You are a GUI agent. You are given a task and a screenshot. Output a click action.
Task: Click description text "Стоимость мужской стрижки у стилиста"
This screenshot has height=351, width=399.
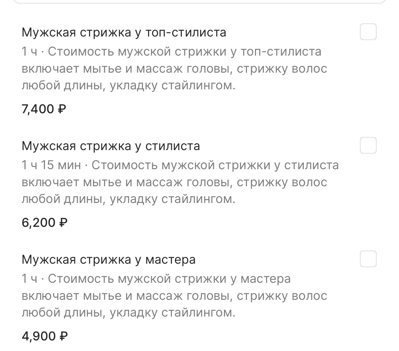[215, 165]
